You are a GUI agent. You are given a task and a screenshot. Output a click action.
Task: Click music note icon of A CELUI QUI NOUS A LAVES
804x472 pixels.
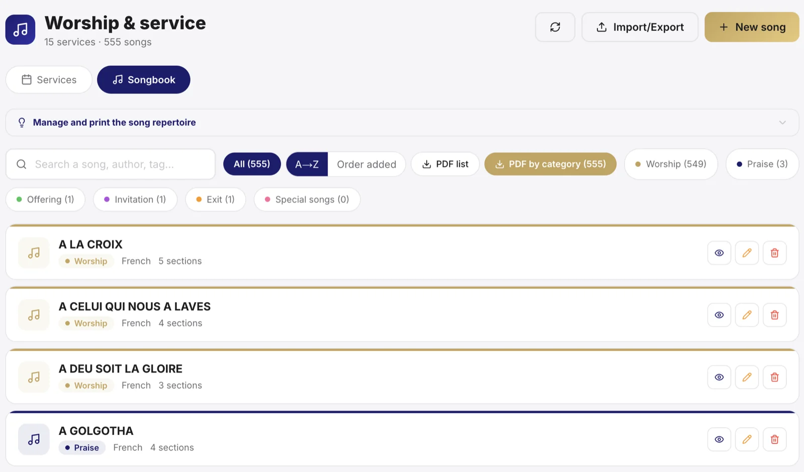pyautogui.click(x=34, y=315)
